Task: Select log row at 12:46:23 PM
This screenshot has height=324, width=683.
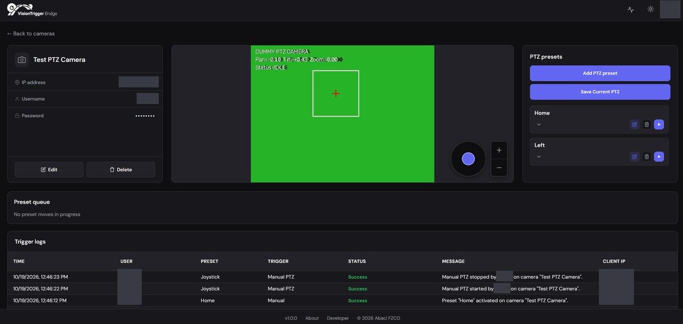Action: pos(342,277)
